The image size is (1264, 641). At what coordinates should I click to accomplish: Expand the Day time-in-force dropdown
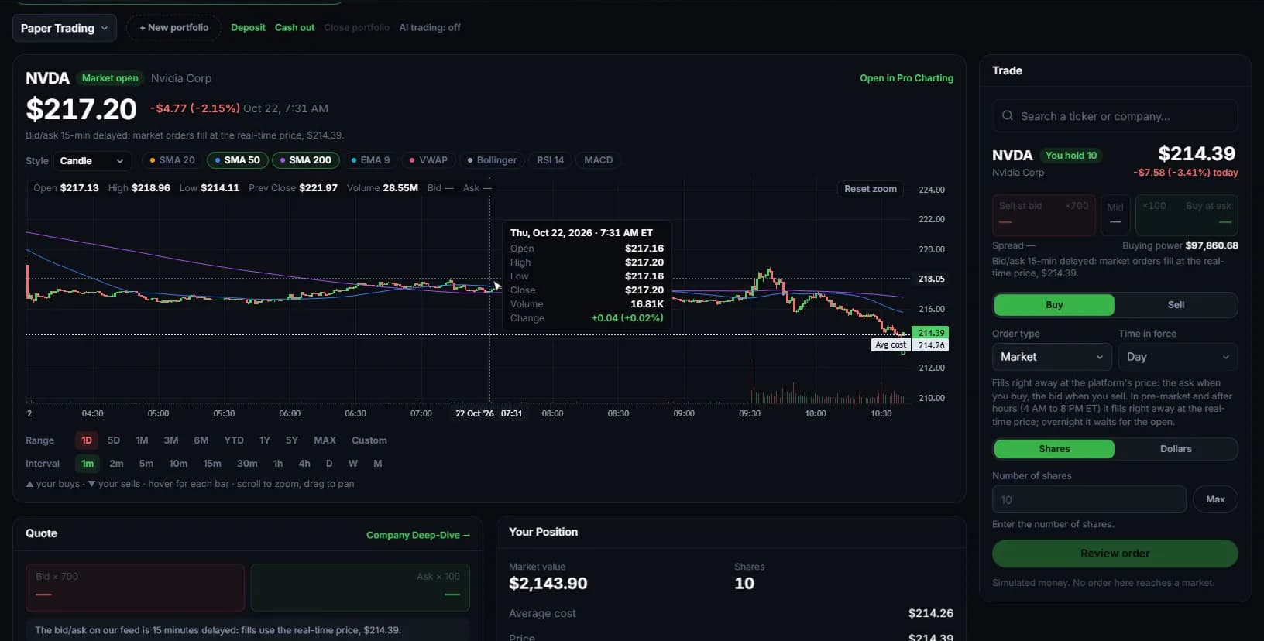(x=1178, y=357)
